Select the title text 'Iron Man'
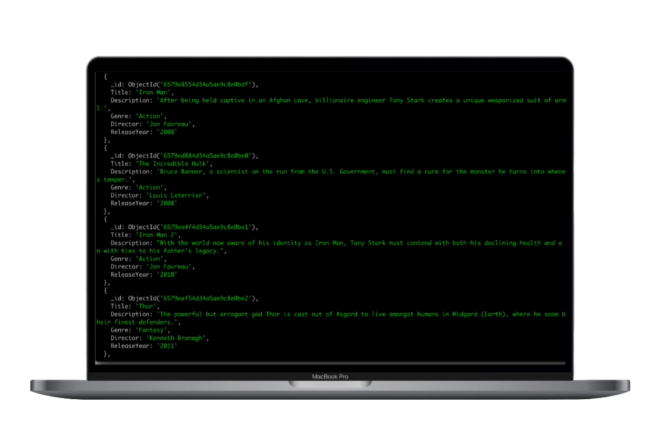The width and height of the screenshot is (660, 439). (154, 93)
